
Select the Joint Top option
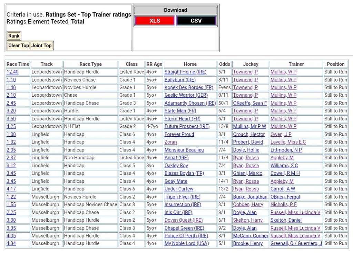click(x=41, y=45)
